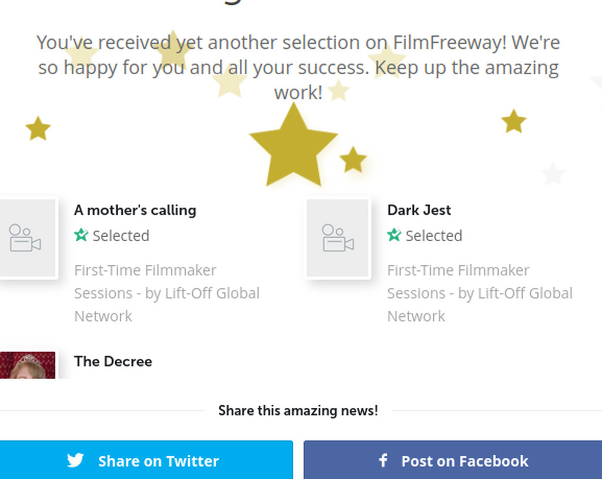The height and width of the screenshot is (479, 602).
Task: Click The Decree poster thumbnail
Action: 28,365
